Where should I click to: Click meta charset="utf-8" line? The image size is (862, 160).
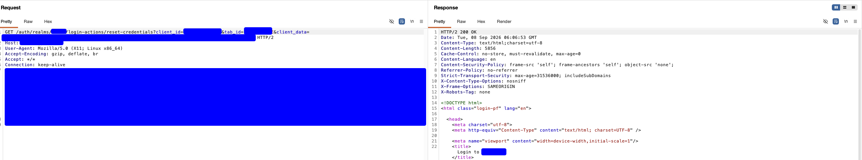coord(482,125)
